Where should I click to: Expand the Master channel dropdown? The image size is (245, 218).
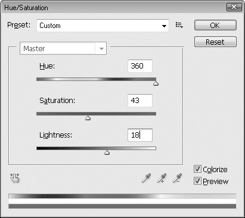point(63,48)
